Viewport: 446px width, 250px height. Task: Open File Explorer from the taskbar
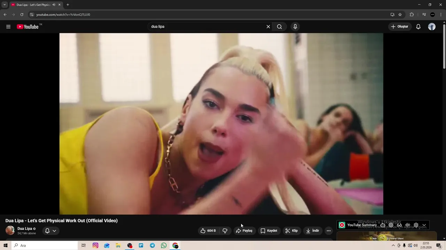point(118,245)
